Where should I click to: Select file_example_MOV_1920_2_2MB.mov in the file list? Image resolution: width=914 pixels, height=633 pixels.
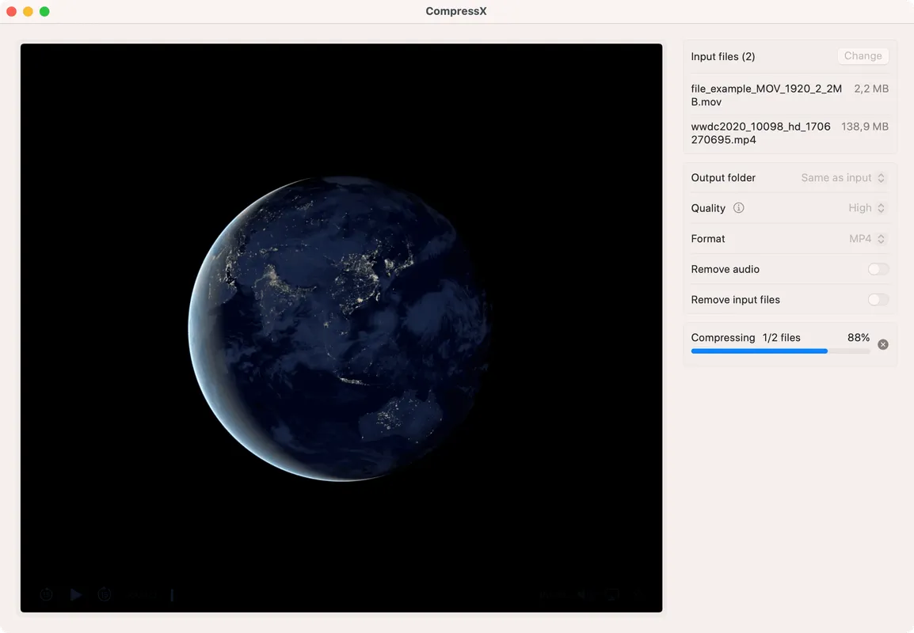click(766, 95)
